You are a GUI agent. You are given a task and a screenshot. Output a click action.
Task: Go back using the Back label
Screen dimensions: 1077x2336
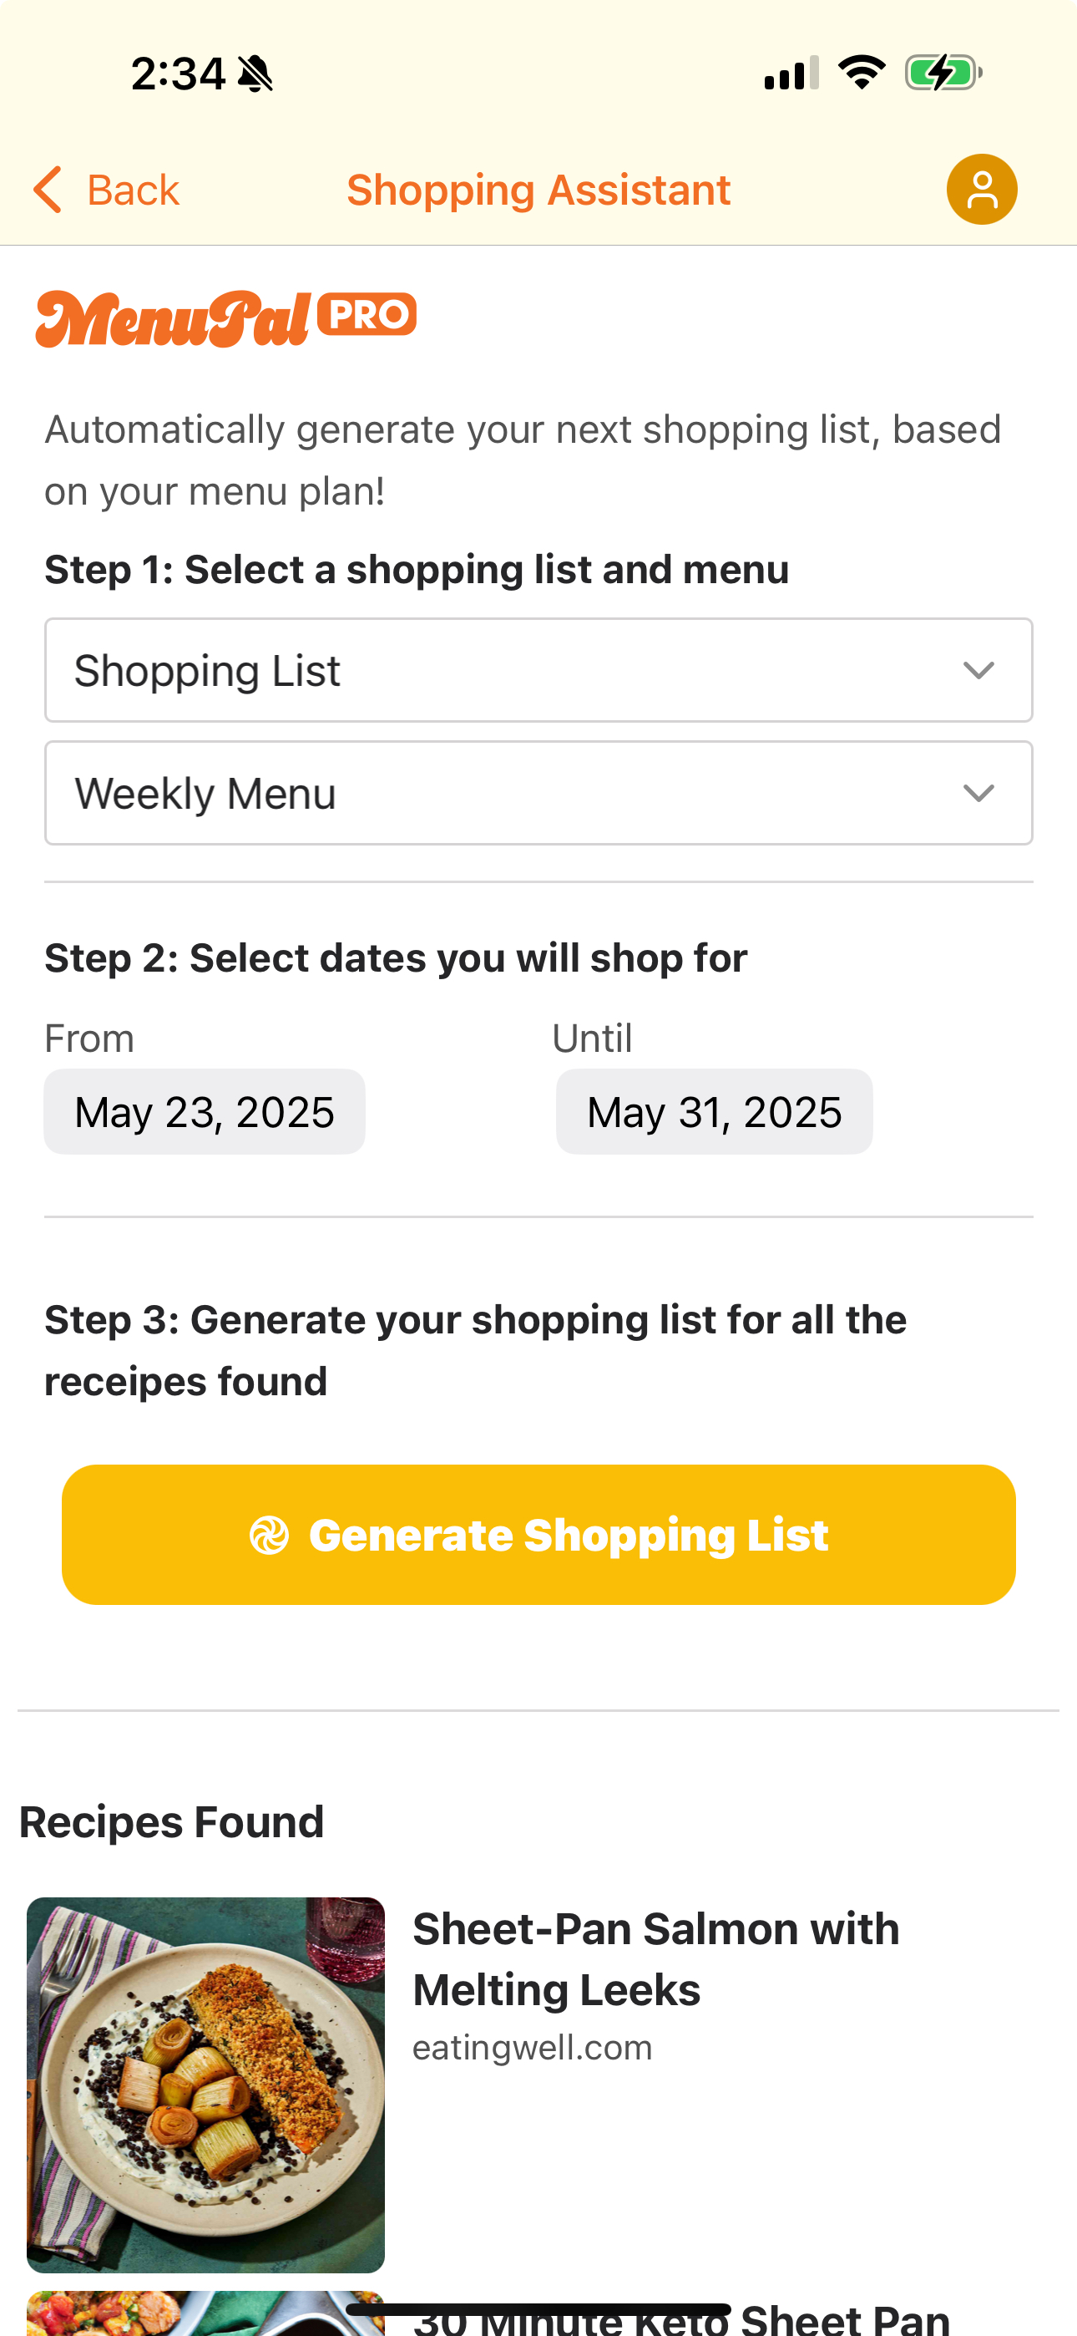pyautogui.click(x=133, y=190)
